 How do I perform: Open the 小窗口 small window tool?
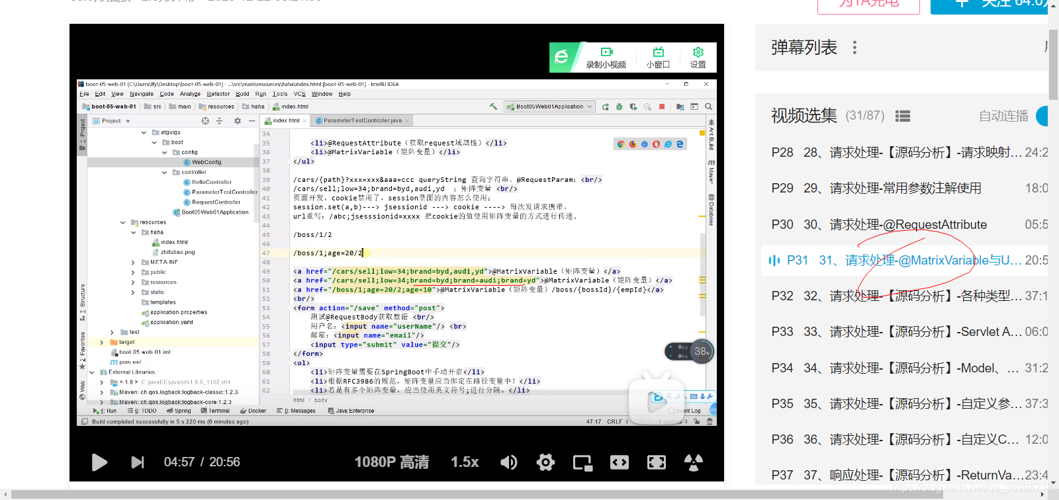(x=658, y=58)
